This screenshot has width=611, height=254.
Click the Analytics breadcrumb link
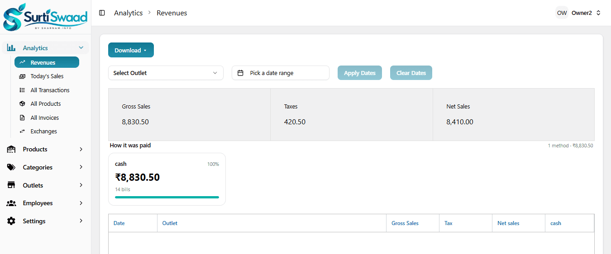point(129,13)
